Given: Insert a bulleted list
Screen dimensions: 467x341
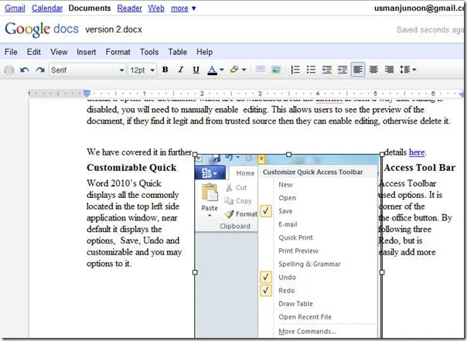Looking at the screenshot, I should coord(311,70).
